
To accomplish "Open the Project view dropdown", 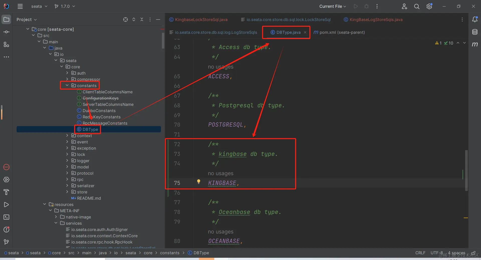I will click(x=27, y=20).
